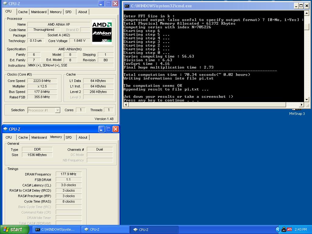This screenshot has height=234, width=312.
Task: Click FSB:DRAM ratio value 1:1
Action: point(69,179)
